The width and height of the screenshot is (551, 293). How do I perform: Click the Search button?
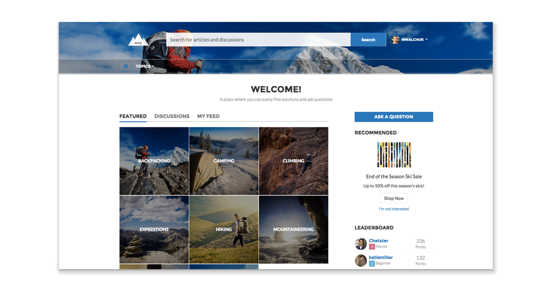pyautogui.click(x=368, y=40)
